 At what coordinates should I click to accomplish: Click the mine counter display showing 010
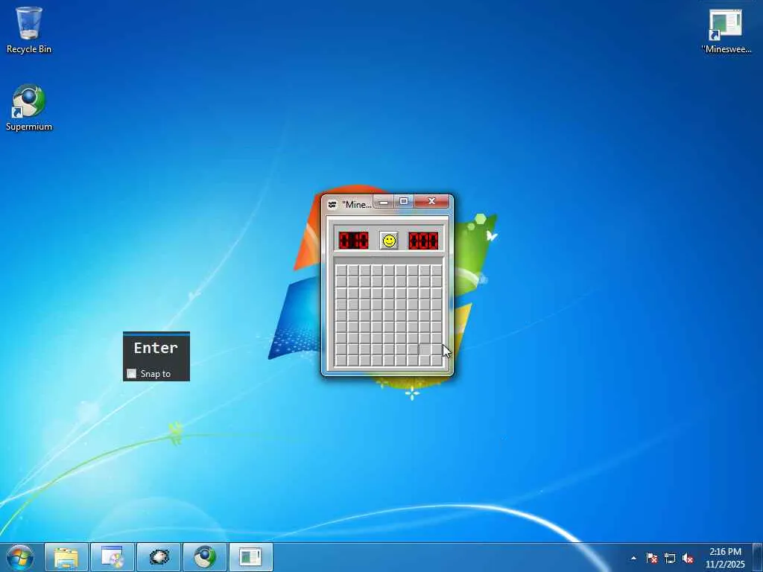[354, 241]
